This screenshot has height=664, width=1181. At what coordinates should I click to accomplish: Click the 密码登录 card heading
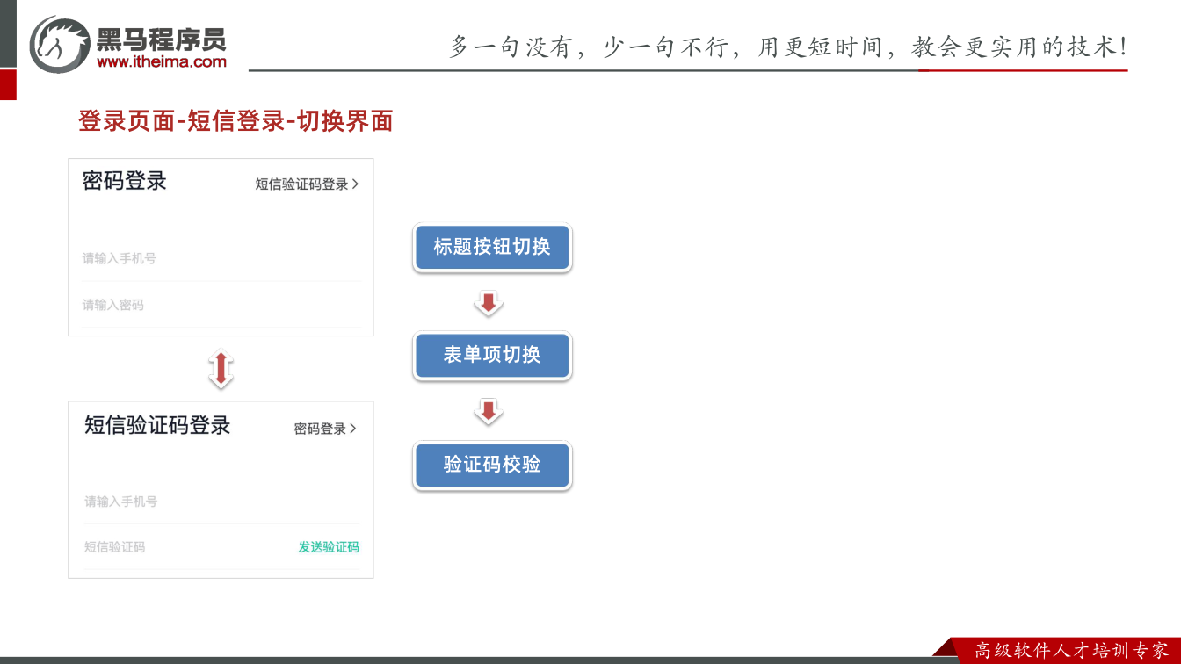pos(124,181)
